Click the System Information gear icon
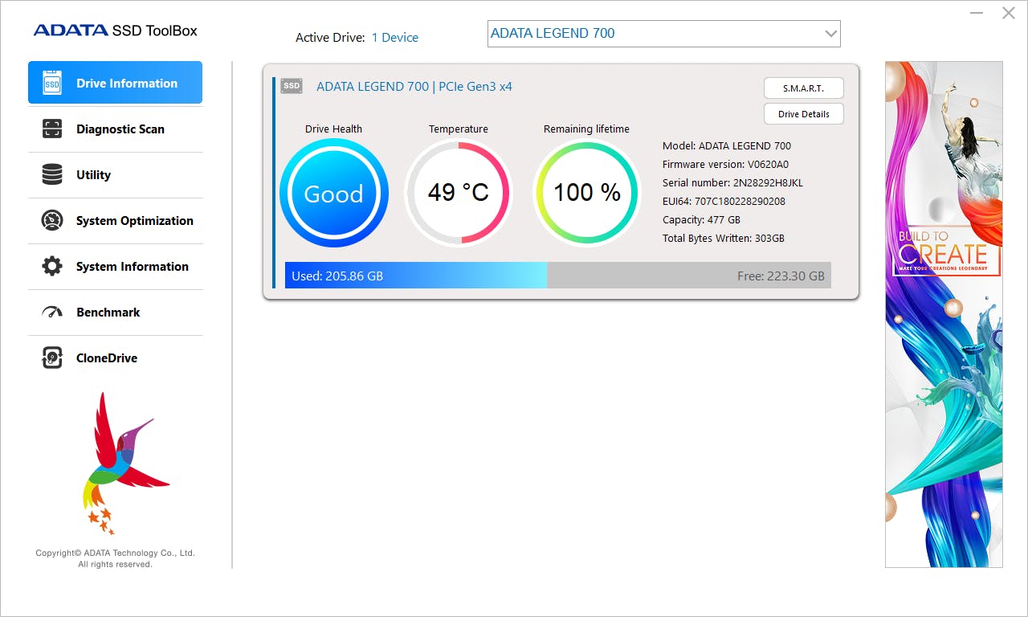 [x=52, y=266]
